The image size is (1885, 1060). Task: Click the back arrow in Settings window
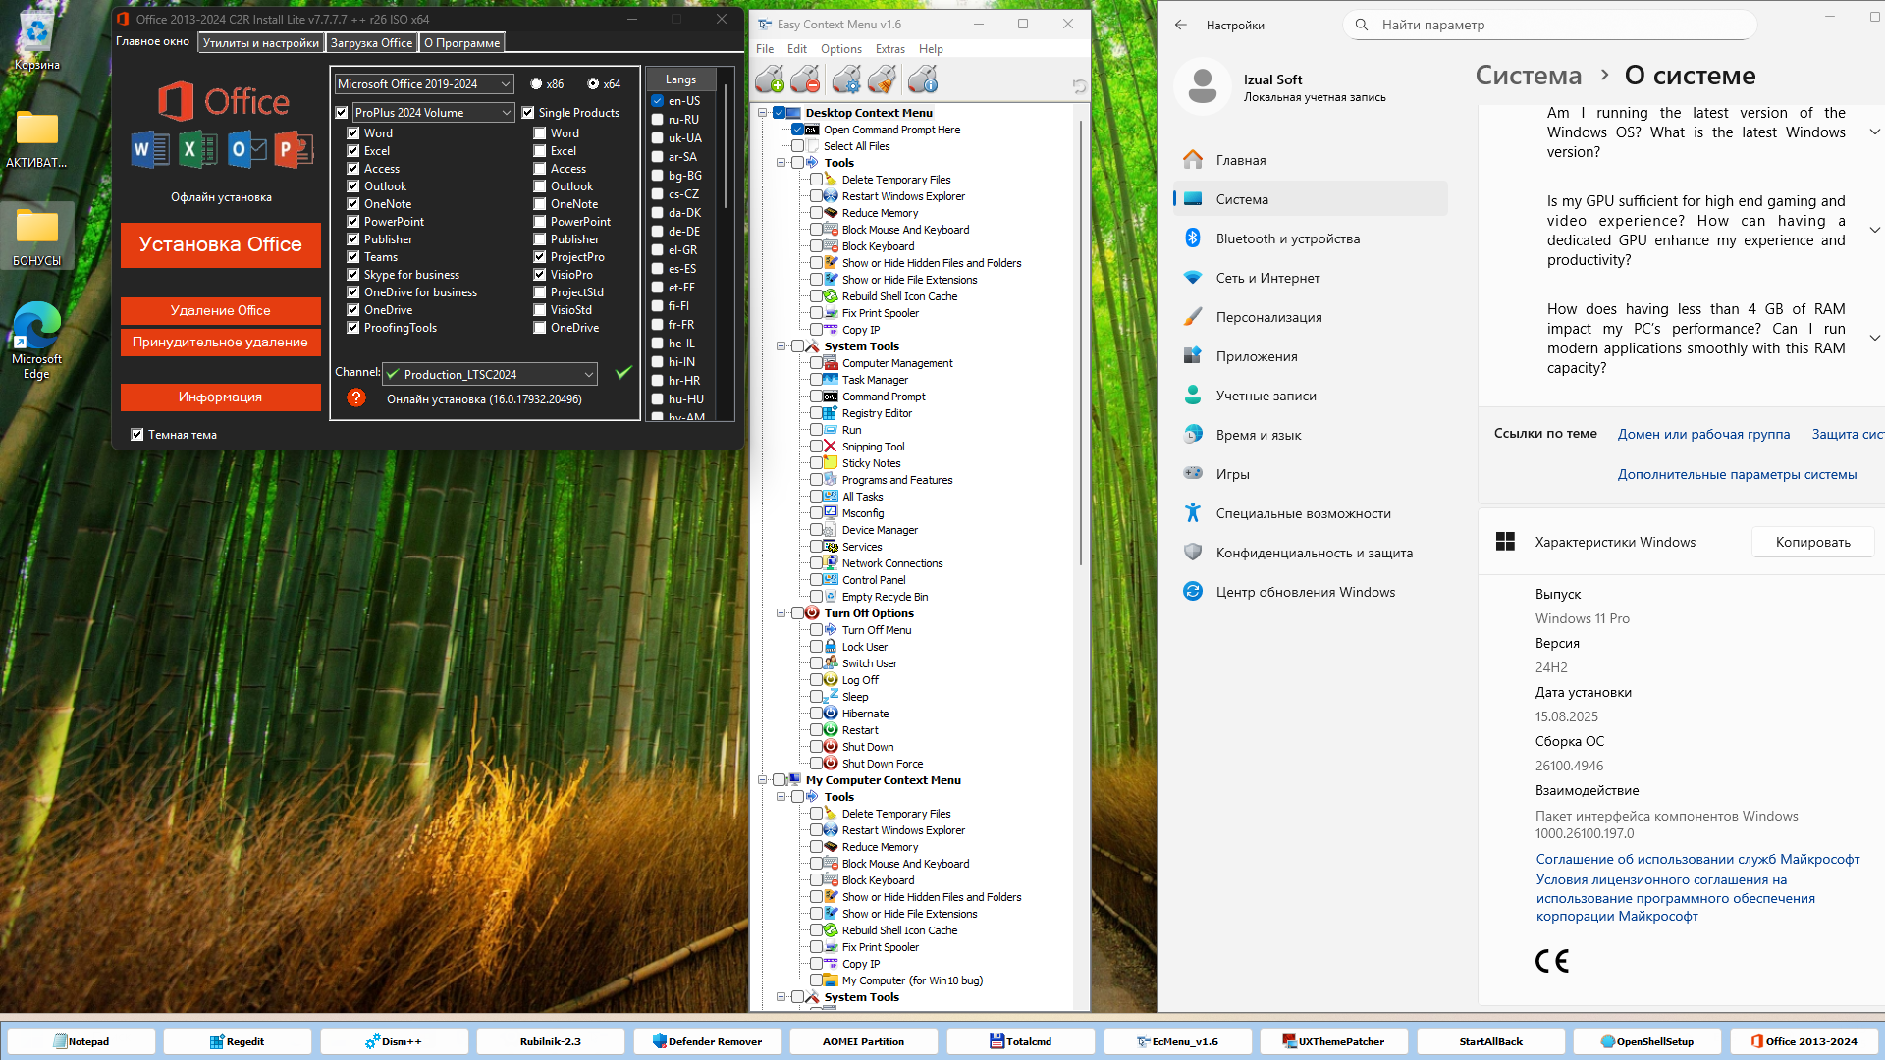(x=1181, y=25)
